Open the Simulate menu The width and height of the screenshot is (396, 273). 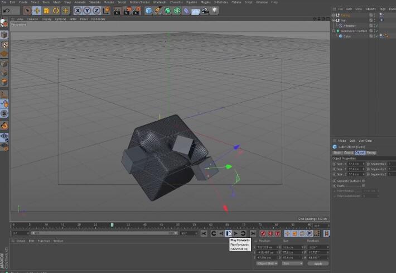[x=95, y=2]
